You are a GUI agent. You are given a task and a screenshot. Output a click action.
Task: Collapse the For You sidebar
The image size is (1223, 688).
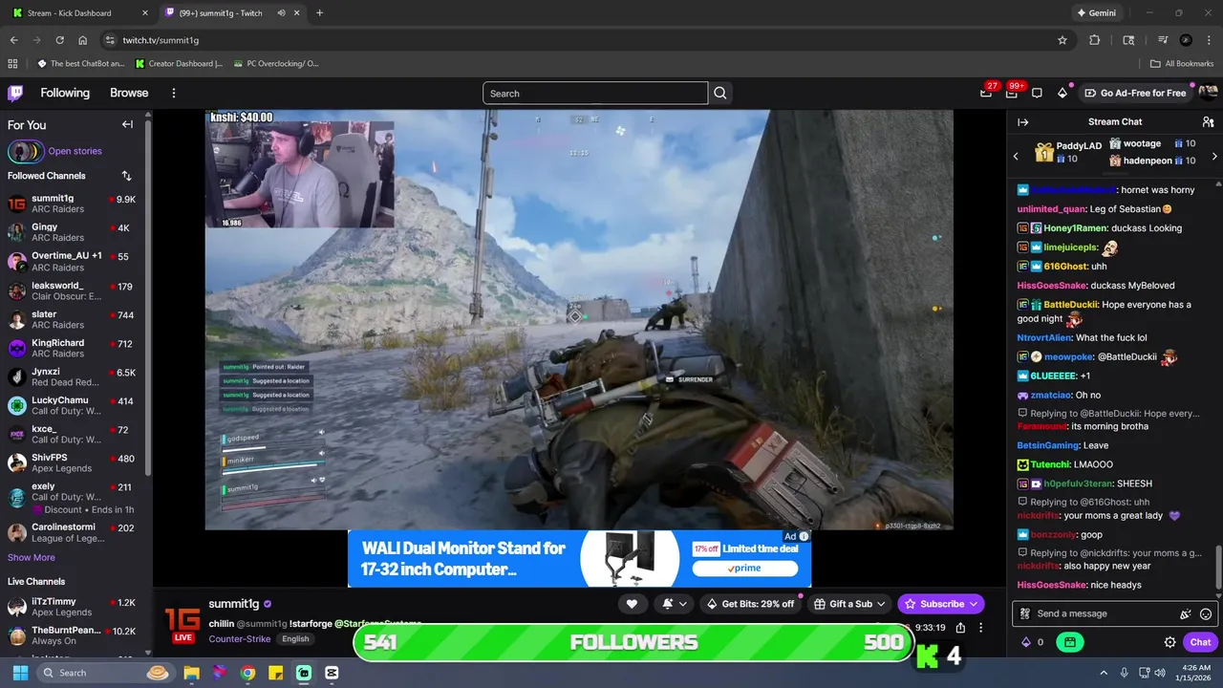(127, 124)
